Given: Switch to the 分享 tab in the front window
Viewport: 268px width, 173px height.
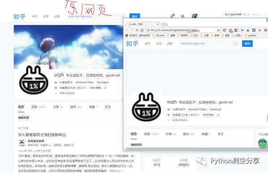Looking at the screenshot, I should (x=171, y=134).
